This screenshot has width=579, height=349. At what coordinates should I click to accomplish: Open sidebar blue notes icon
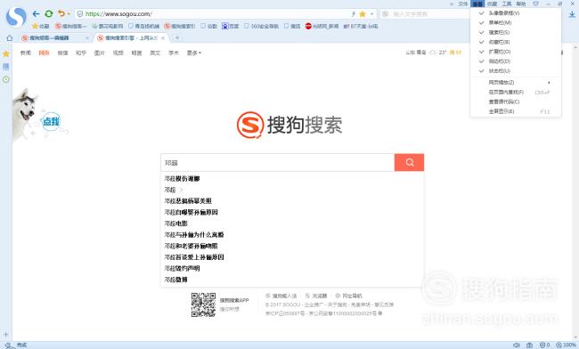point(6,67)
